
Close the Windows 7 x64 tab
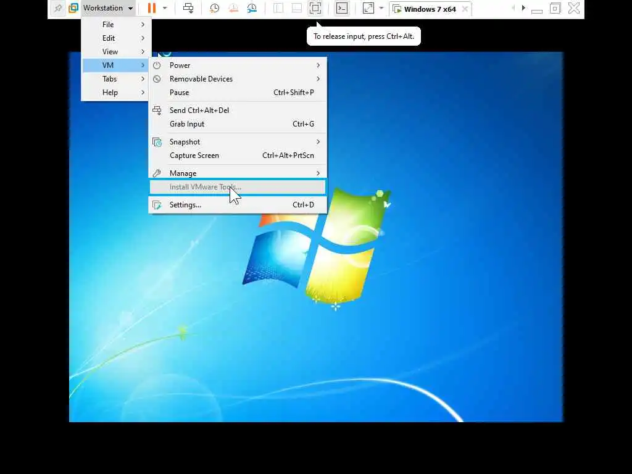click(x=465, y=9)
